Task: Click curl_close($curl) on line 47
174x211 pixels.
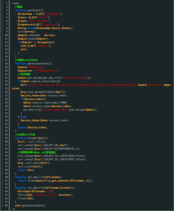Action: (x=30, y=167)
